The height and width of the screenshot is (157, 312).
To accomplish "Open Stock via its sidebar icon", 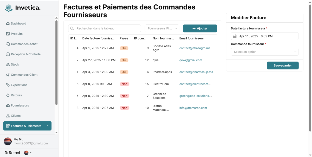I will (x=8, y=64).
